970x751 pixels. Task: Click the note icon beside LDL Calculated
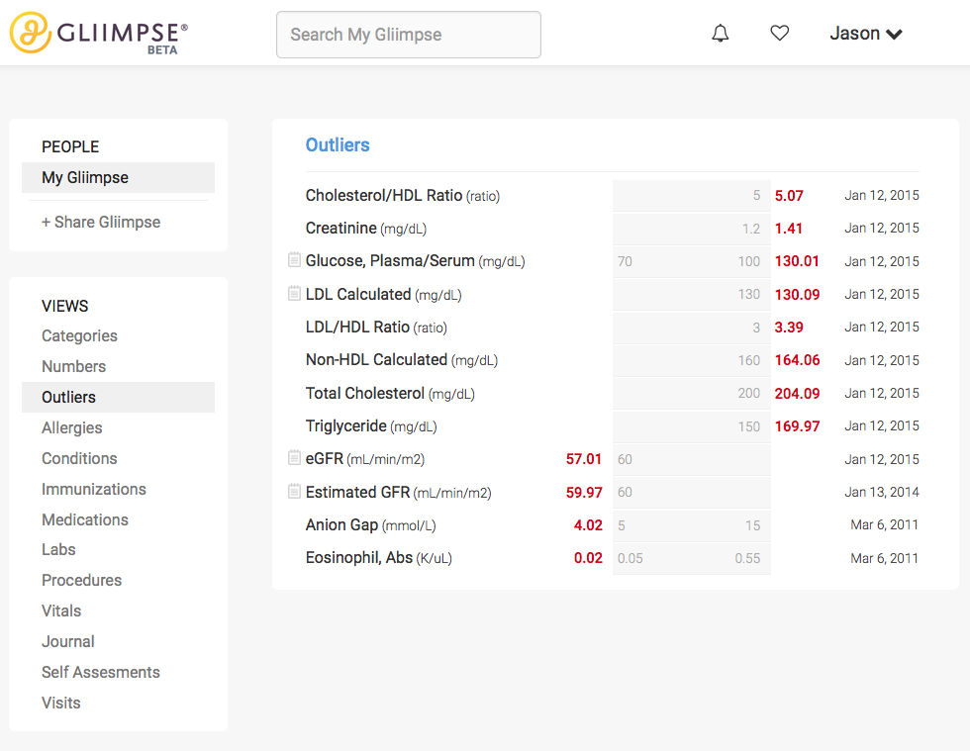[x=293, y=293]
